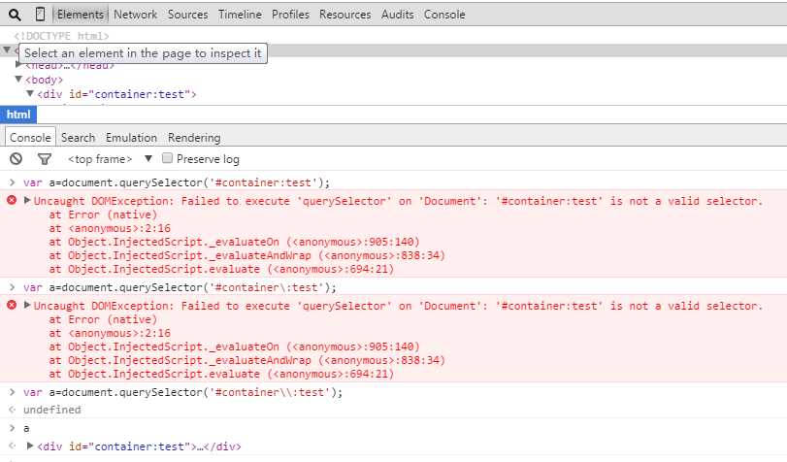Click the red error icon of the first DOMException

[x=12, y=200]
